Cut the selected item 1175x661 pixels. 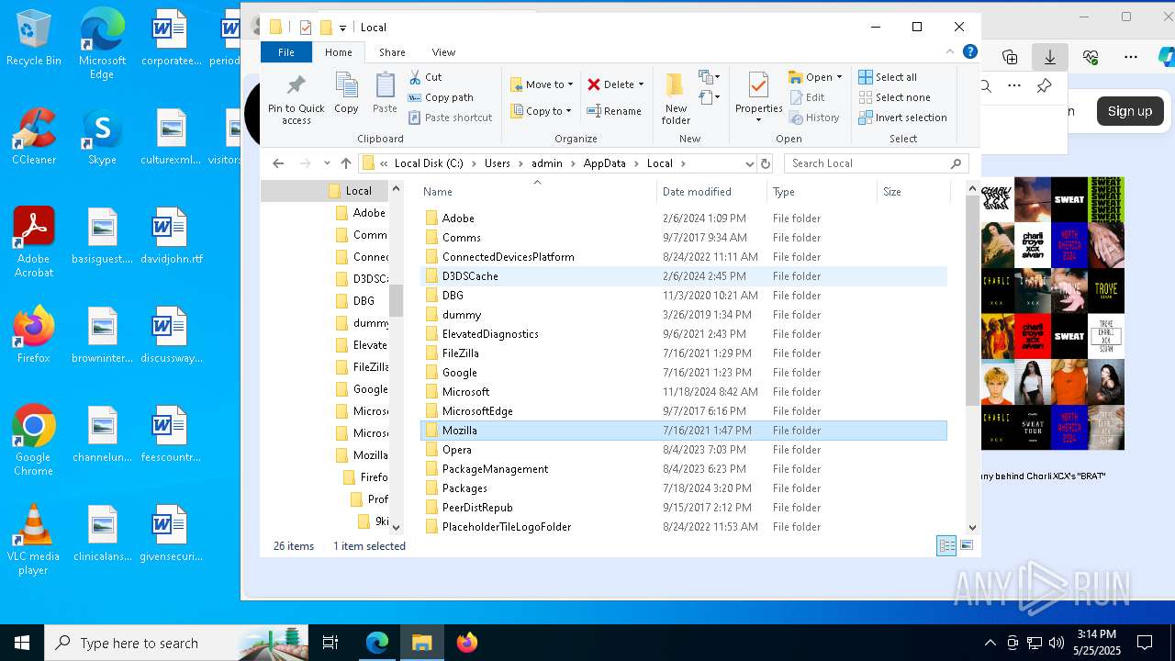[425, 77]
